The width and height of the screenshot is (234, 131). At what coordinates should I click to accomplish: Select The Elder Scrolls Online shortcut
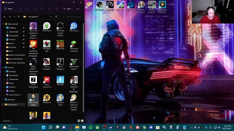(x=60, y=29)
